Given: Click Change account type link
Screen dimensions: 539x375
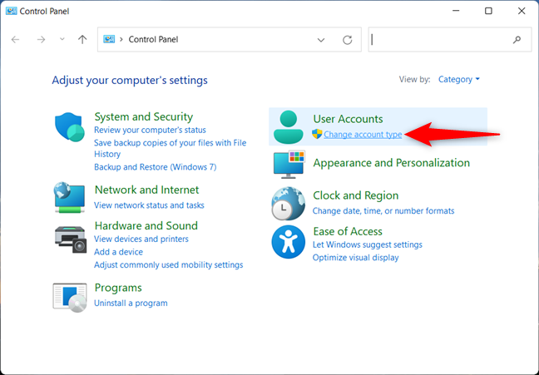Looking at the screenshot, I should [363, 135].
